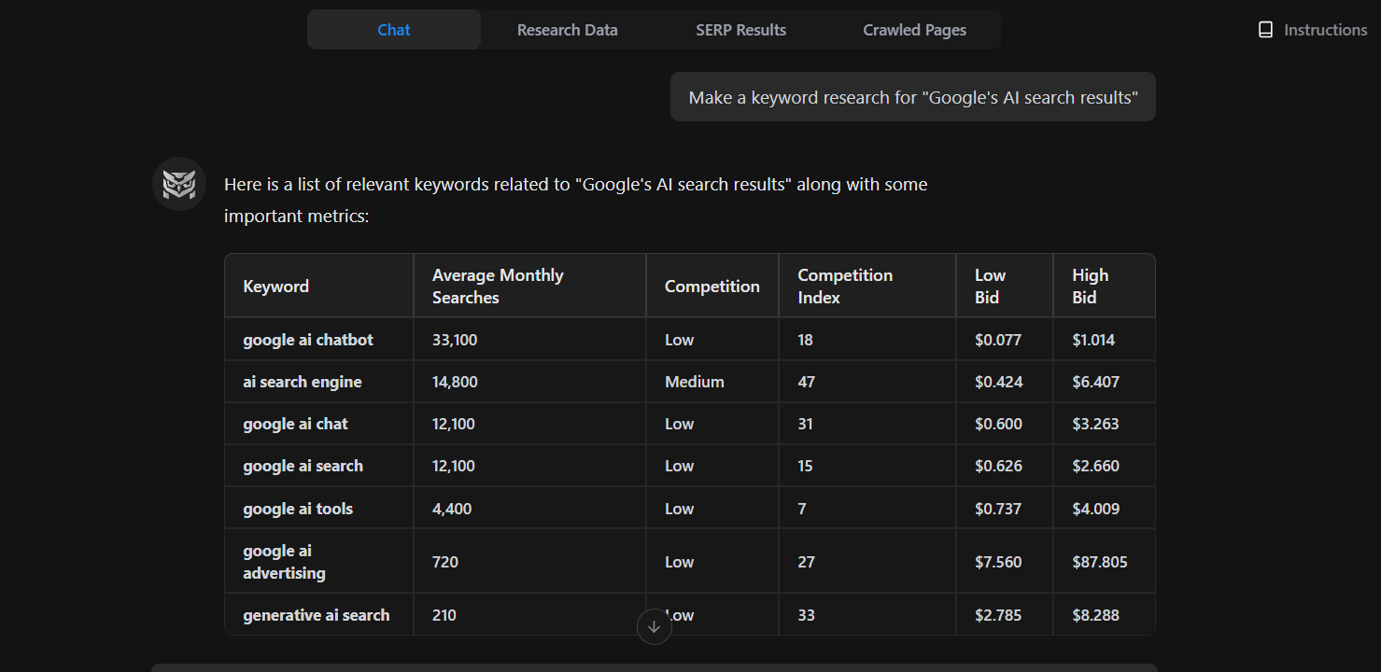Image resolution: width=1381 pixels, height=672 pixels.
Task: Open the SERP Results tab
Action: pos(740,29)
